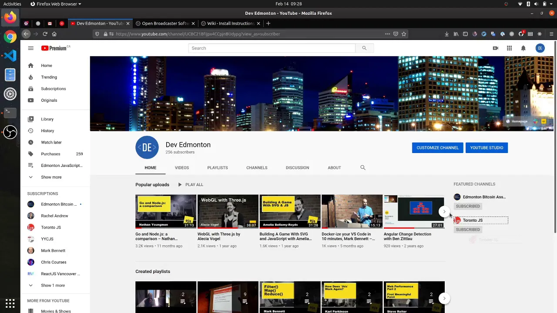Open Go and Node.js comparison video thumbnail

(166, 212)
